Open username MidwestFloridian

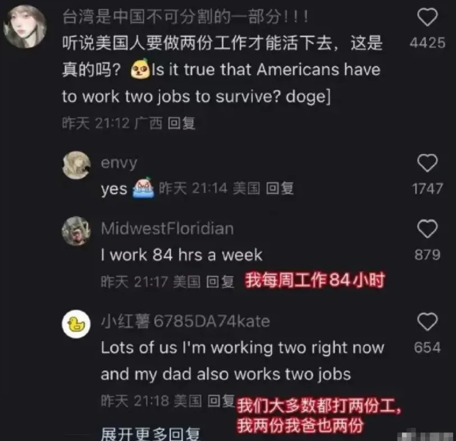click(x=167, y=228)
